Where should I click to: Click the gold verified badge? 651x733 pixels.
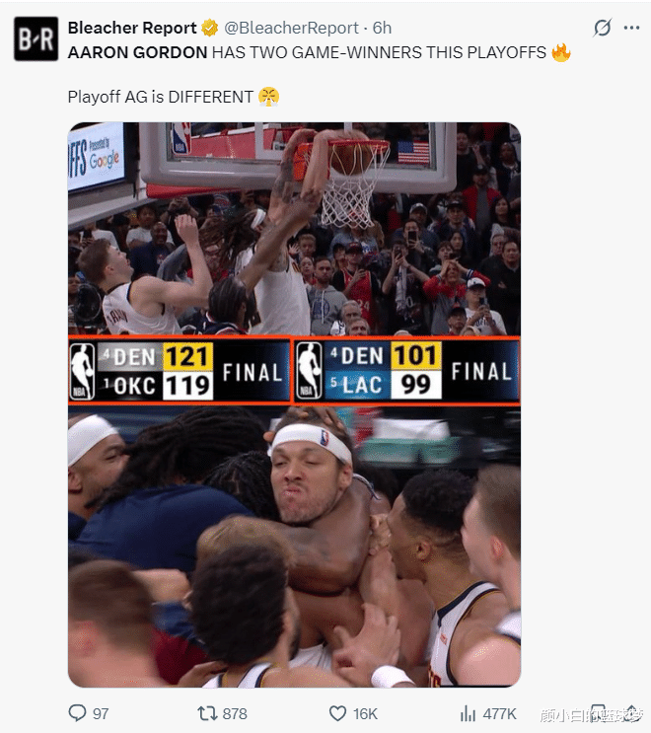[x=210, y=28]
